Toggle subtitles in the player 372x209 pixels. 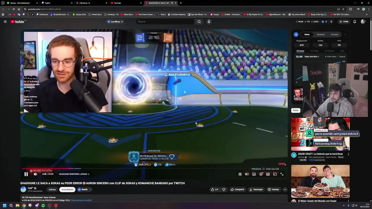pos(254,174)
